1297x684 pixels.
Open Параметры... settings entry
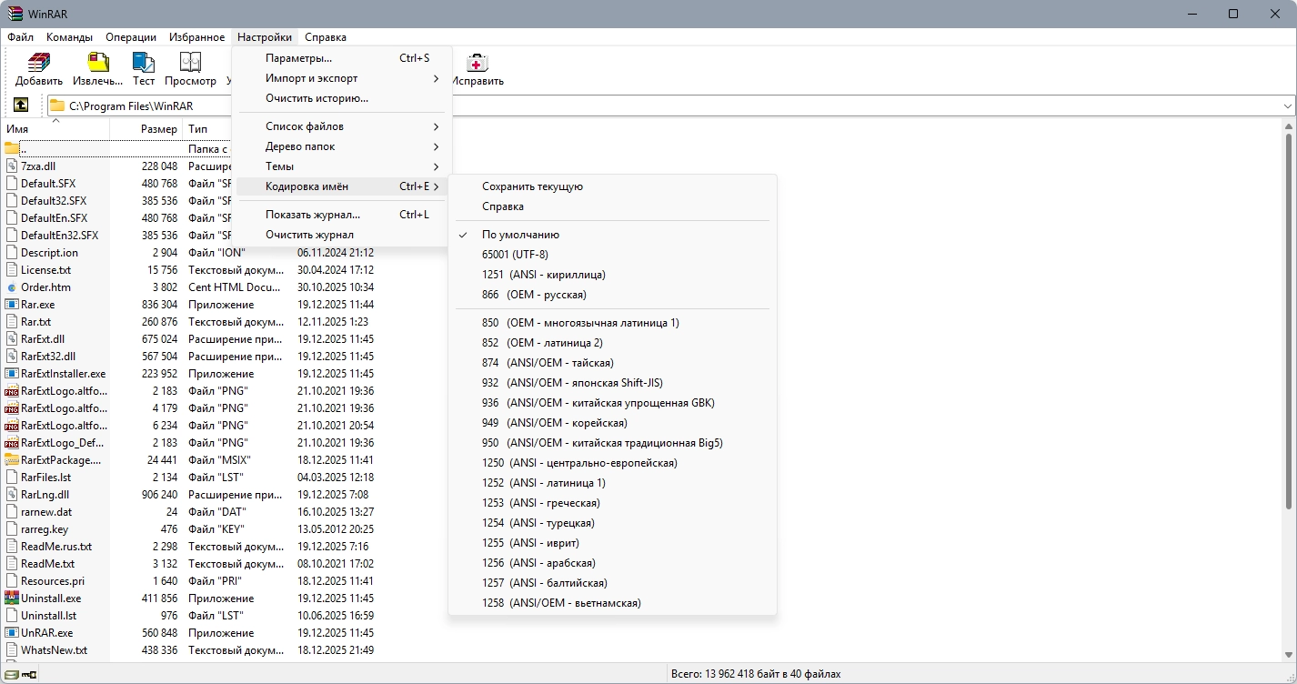tap(342, 58)
